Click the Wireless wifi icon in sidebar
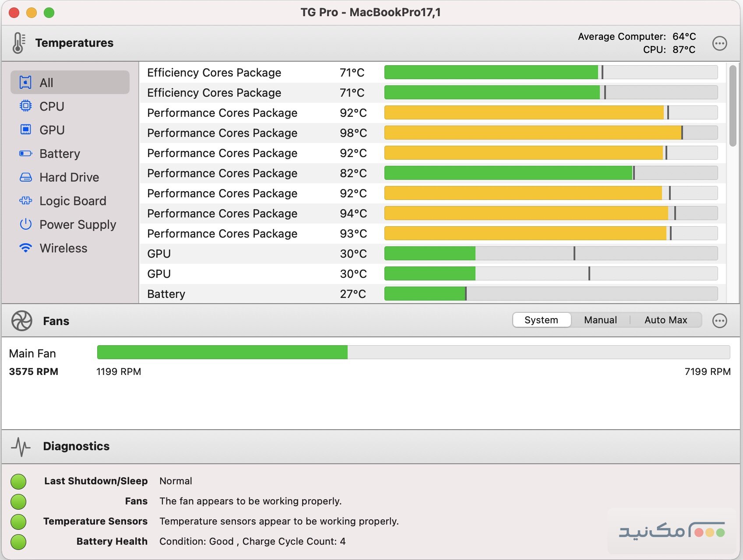 click(x=26, y=248)
